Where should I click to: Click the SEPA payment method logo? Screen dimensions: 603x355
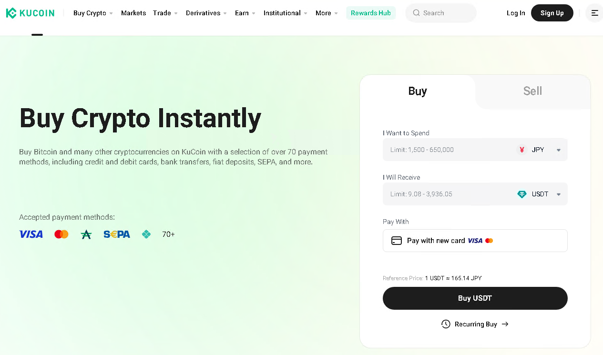(117, 234)
